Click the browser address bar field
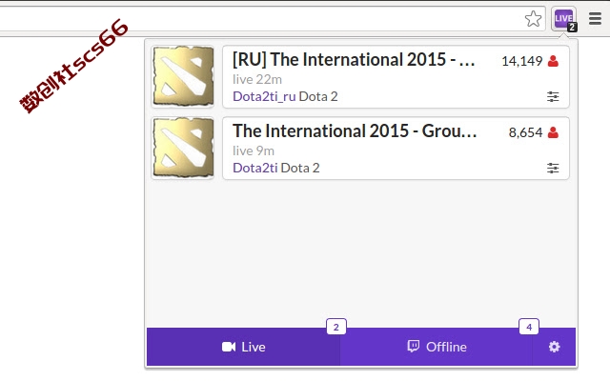This screenshot has width=610, height=381. [273, 19]
